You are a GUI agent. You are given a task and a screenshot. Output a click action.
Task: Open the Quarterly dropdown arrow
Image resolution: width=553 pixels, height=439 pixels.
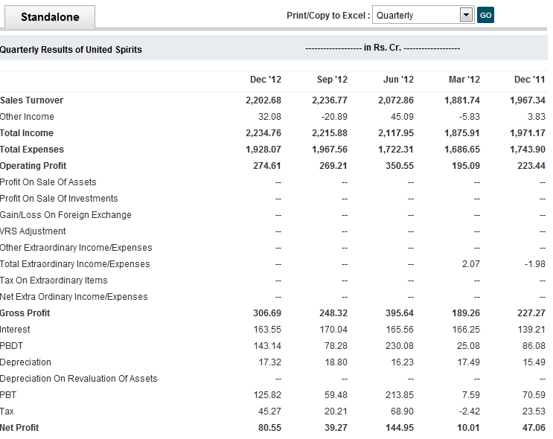466,15
